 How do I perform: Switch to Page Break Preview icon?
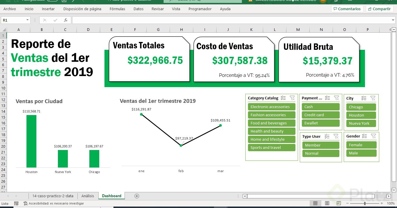(338, 203)
